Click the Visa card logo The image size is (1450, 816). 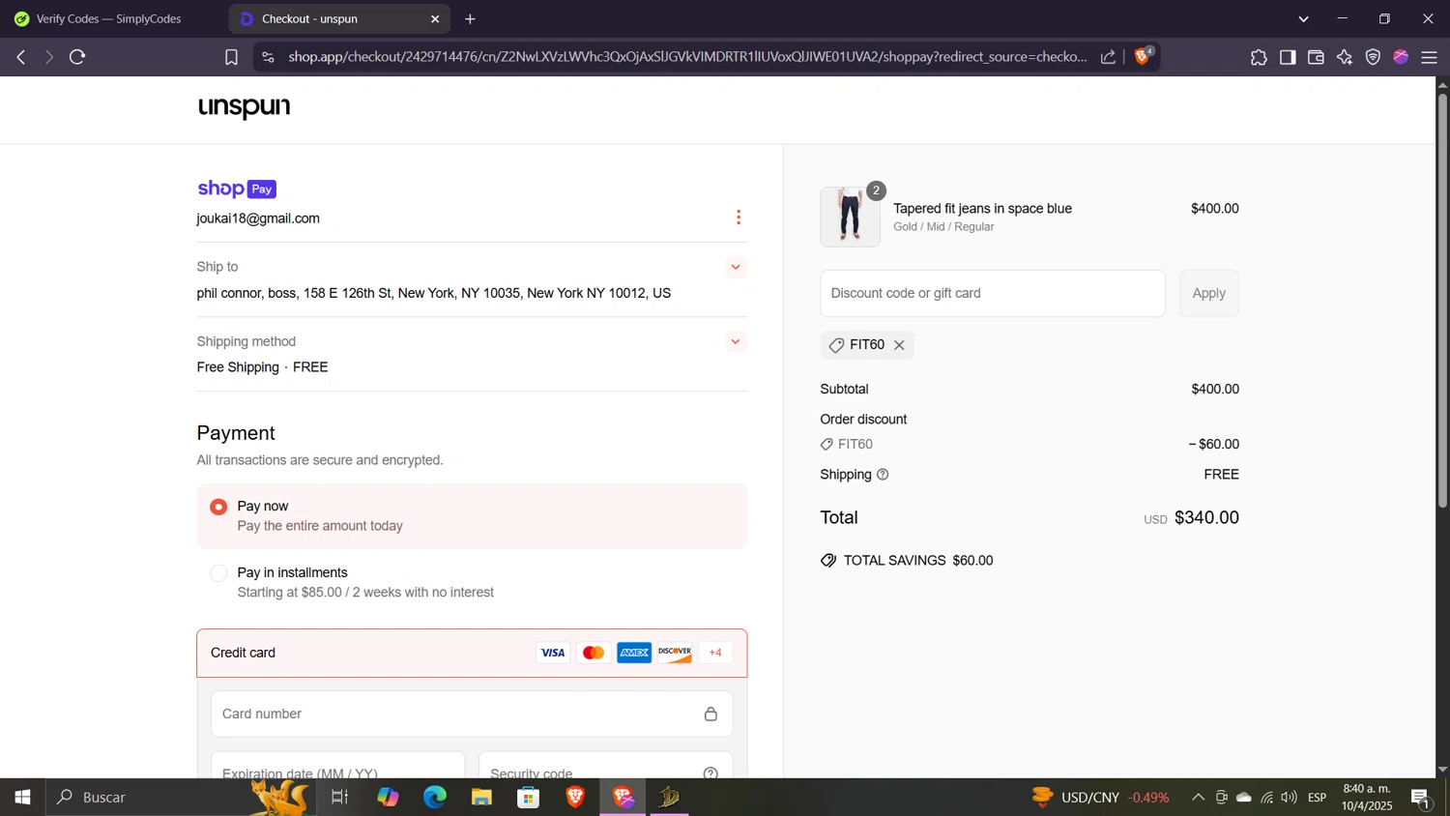click(553, 654)
